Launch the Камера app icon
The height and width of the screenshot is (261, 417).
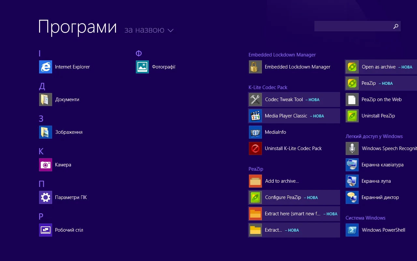46,165
